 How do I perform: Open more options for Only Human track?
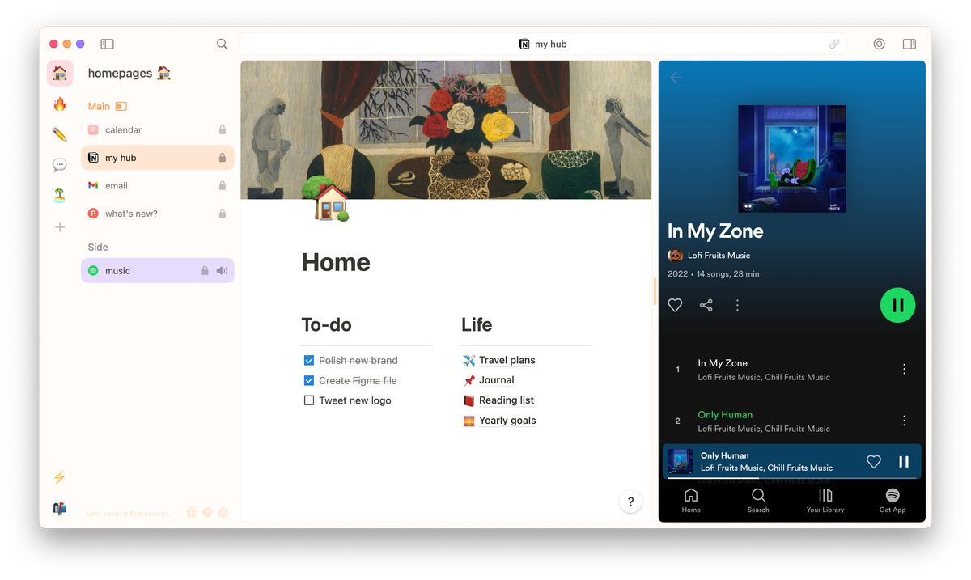pyautogui.click(x=904, y=421)
